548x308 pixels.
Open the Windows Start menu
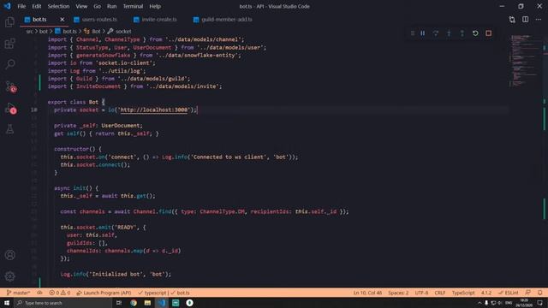tap(7, 303)
